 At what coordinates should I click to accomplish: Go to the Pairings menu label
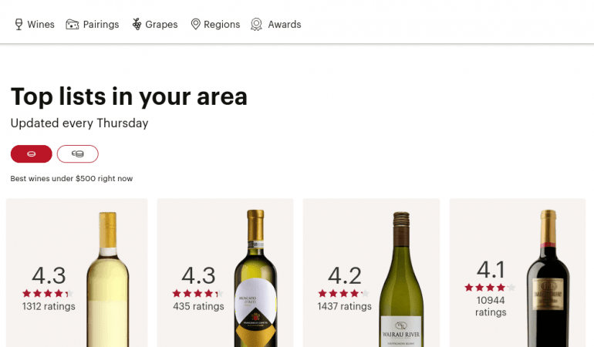click(102, 25)
